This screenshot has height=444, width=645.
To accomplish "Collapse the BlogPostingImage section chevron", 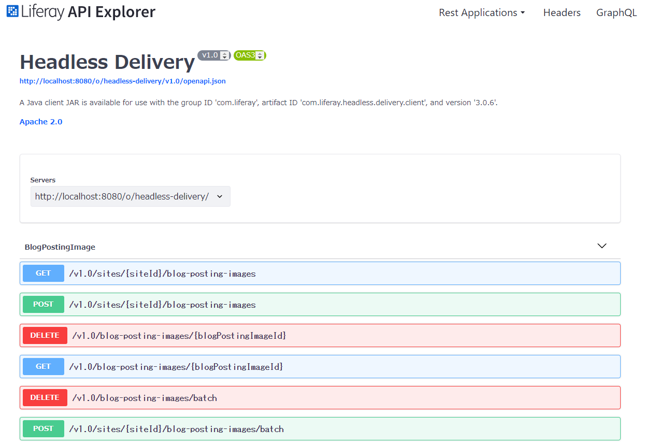I will 602,246.
